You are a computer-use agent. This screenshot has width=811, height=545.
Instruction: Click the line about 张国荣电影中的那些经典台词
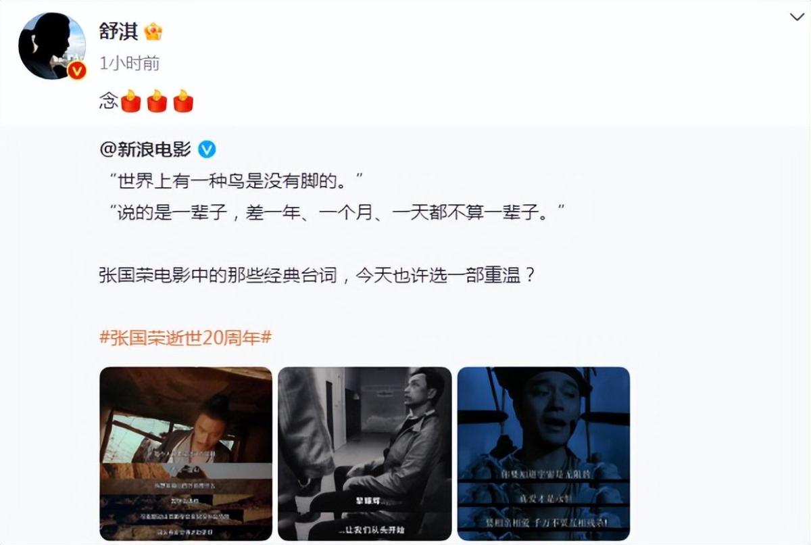click(318, 276)
